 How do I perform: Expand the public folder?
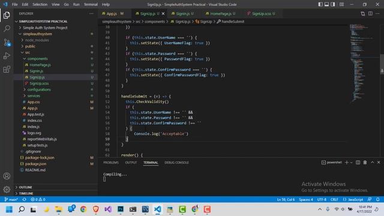23,46
